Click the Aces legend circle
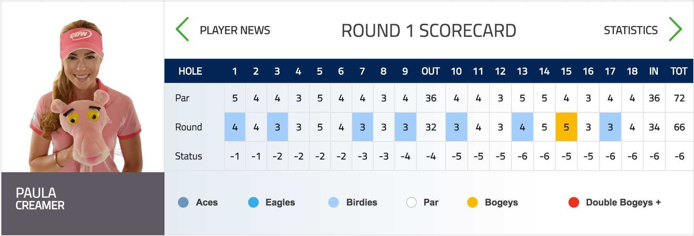The height and width of the screenshot is (236, 694). [x=183, y=202]
